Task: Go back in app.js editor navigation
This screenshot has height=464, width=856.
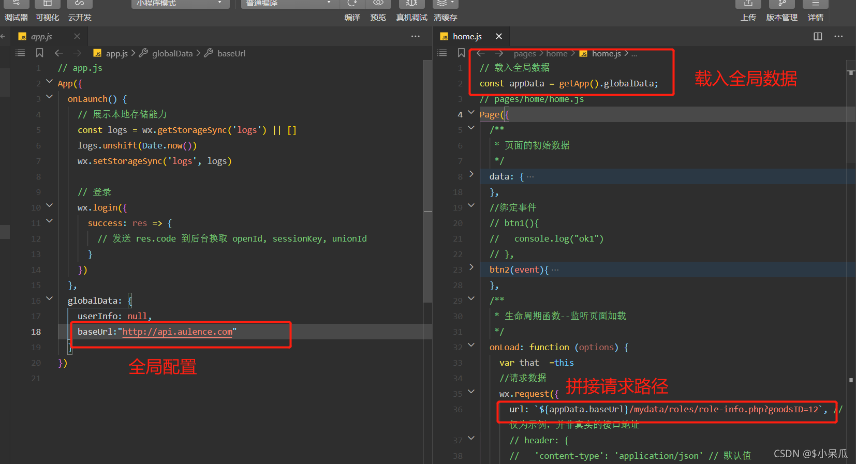Action: (x=59, y=53)
